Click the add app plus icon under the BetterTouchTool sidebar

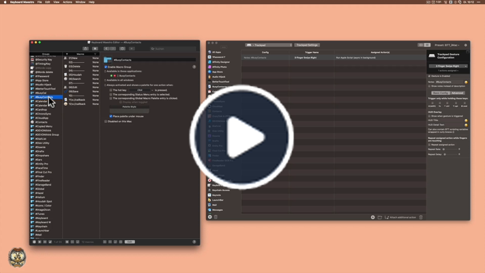[x=209, y=217]
